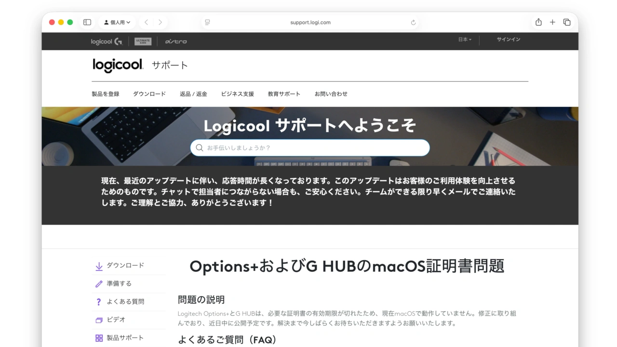Click the 準備する pencil icon
The width and height of the screenshot is (617, 347).
[x=98, y=283]
